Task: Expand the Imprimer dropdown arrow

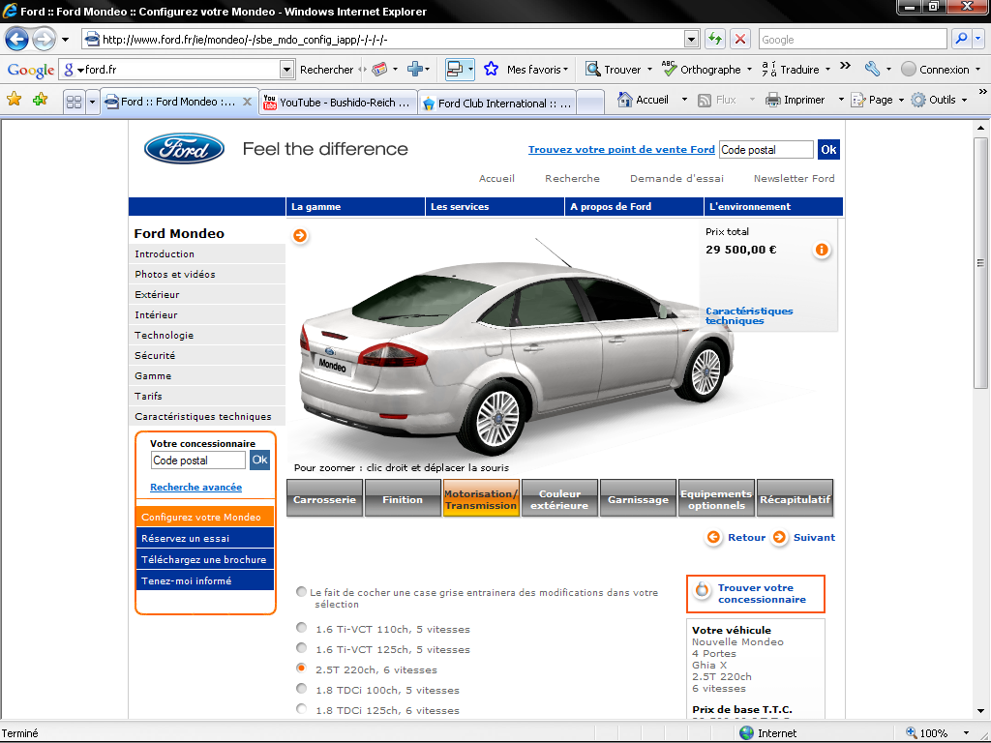Action: pos(841,100)
